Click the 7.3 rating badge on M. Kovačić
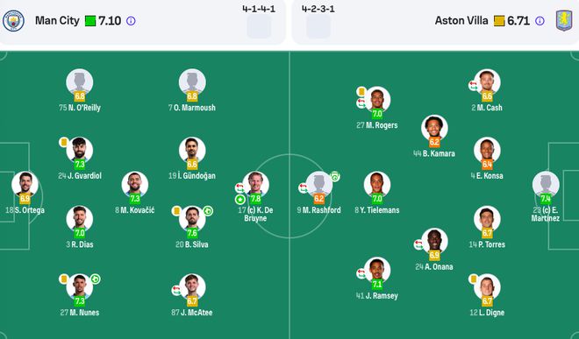 point(135,199)
